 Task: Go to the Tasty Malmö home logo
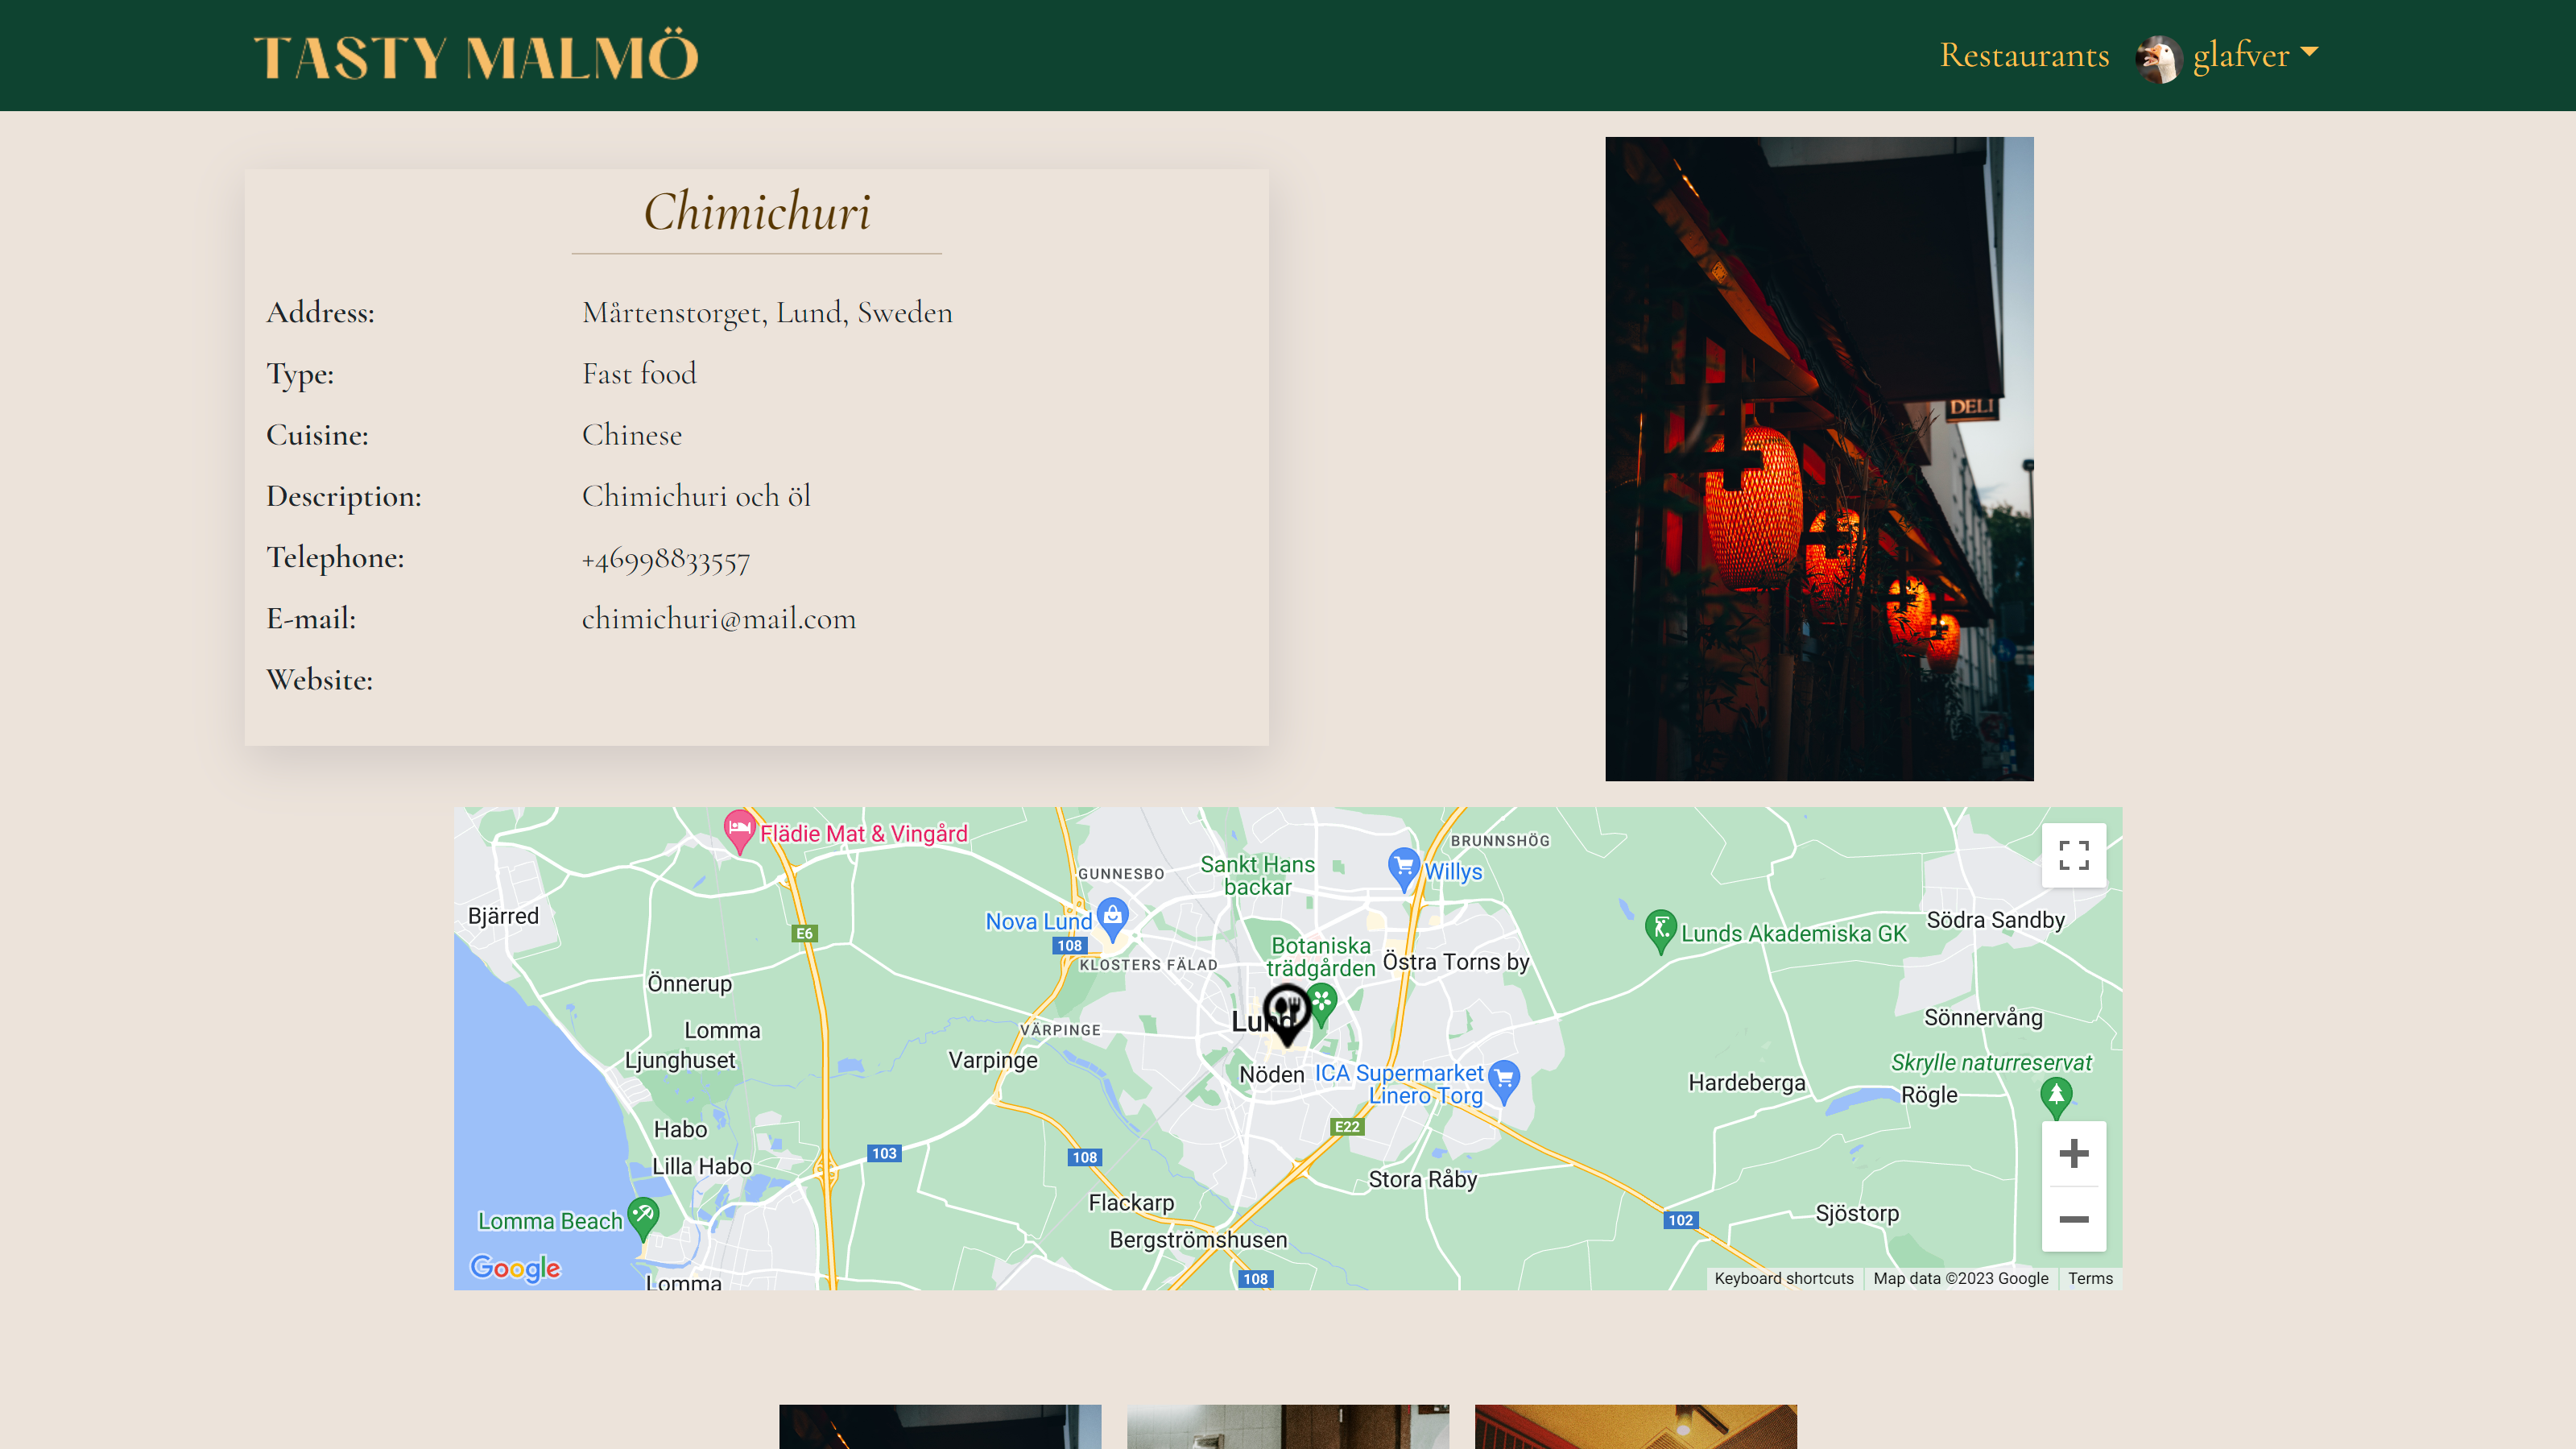coord(477,57)
